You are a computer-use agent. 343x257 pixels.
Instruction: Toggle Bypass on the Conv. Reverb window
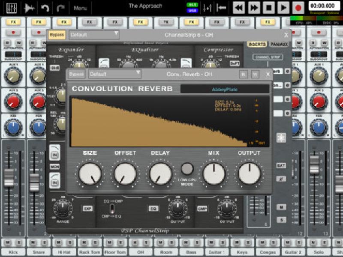76,74
